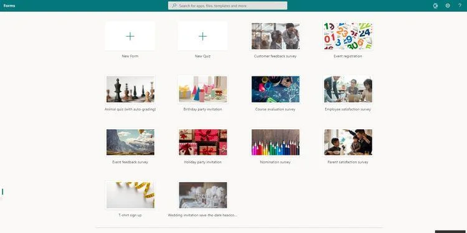
Task: Click the "Nomination survey" label
Action: [x=275, y=162]
